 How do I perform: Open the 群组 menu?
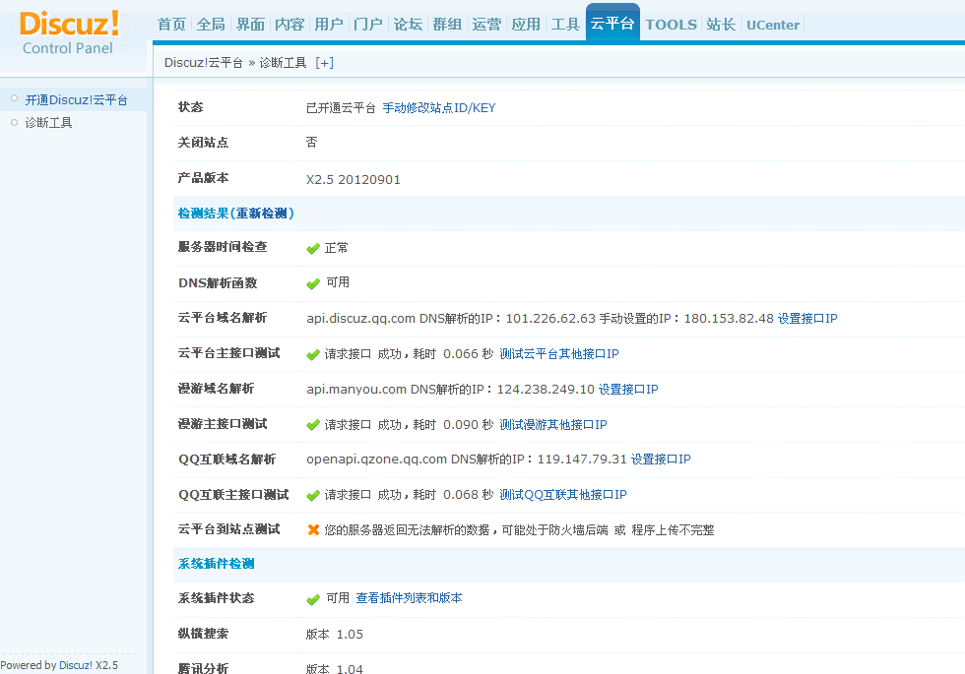(x=447, y=25)
